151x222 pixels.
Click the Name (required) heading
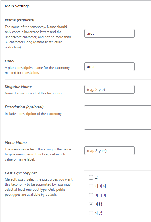click(x=20, y=20)
